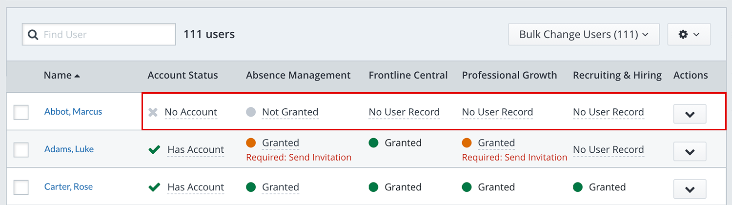Click green Recruiting & Hiring dot for Carter, Rose
This screenshot has height=205, width=732.
[578, 187]
